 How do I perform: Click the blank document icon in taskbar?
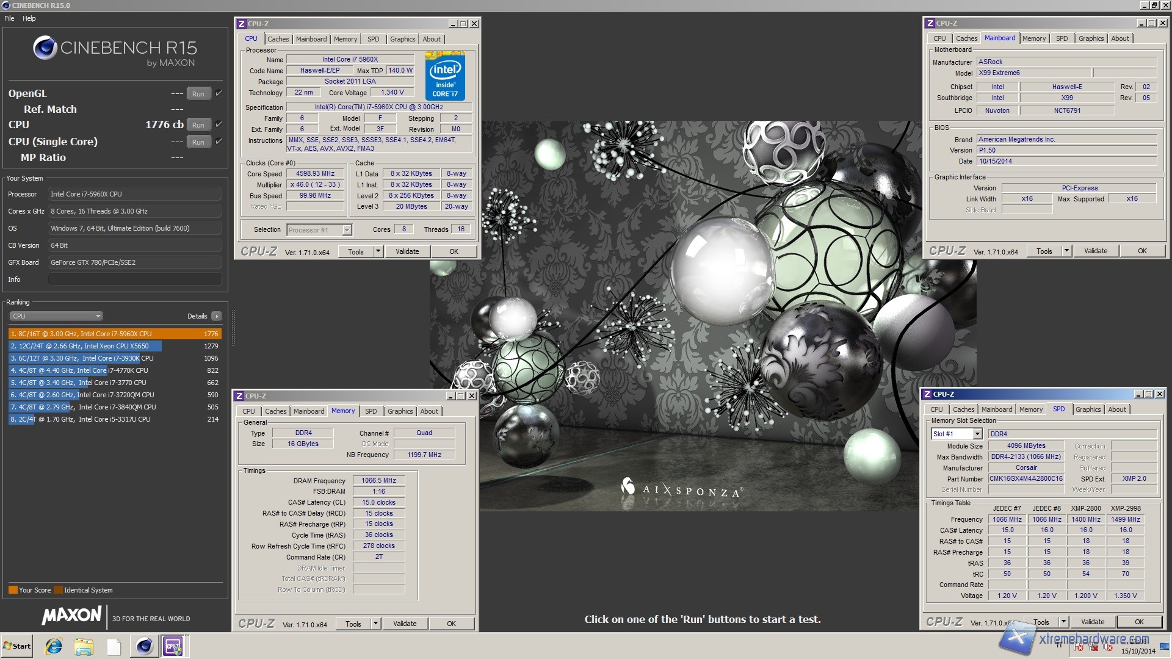coord(114,646)
